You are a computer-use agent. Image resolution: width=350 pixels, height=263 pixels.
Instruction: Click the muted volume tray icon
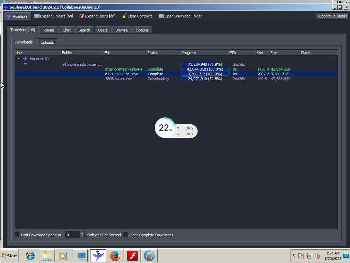(x=317, y=255)
